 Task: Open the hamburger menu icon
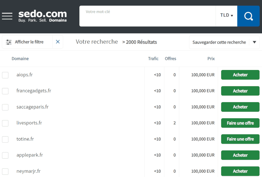pos(7,16)
